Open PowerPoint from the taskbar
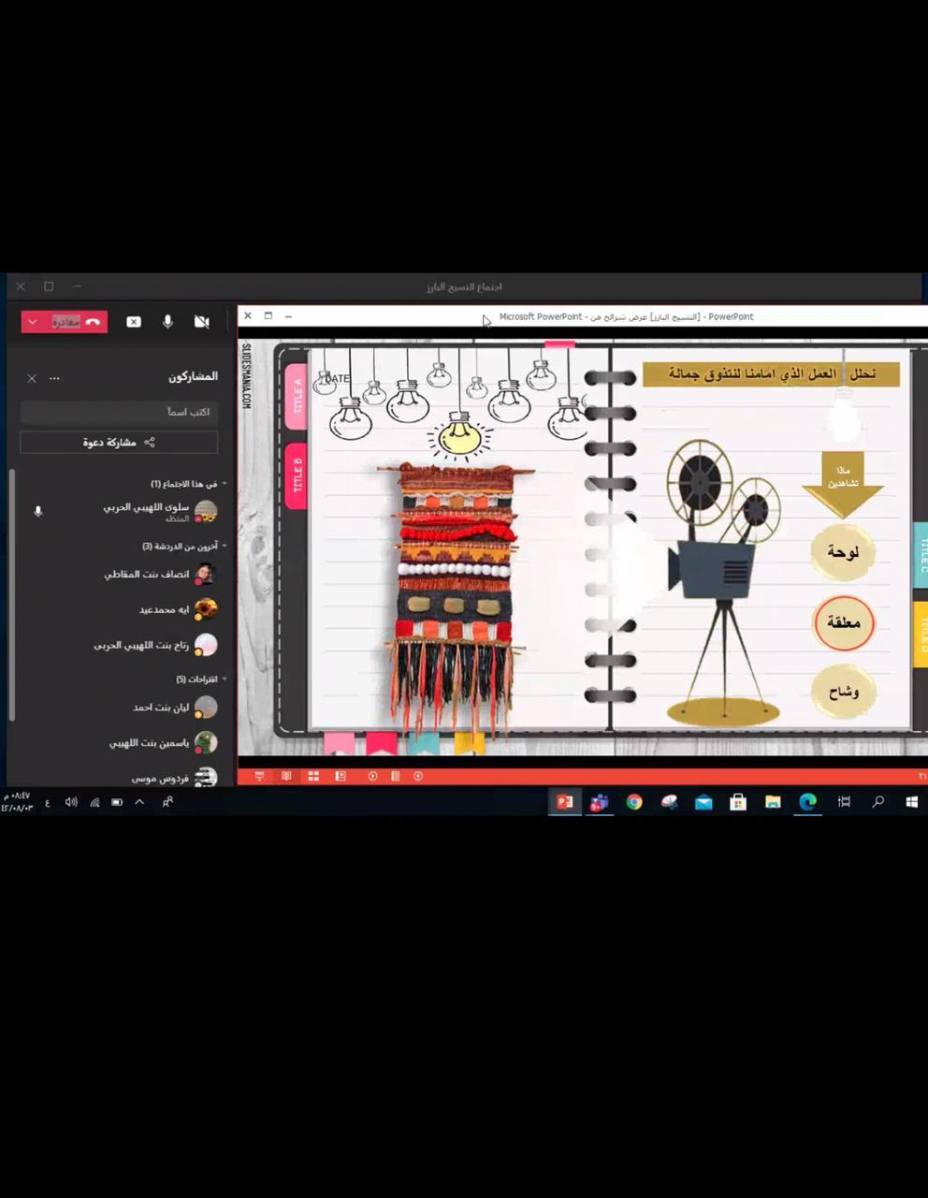Screen dimensions: 928x1198 point(564,802)
